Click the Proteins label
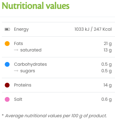This screenshot has height=120, width=115. tap(23, 85)
